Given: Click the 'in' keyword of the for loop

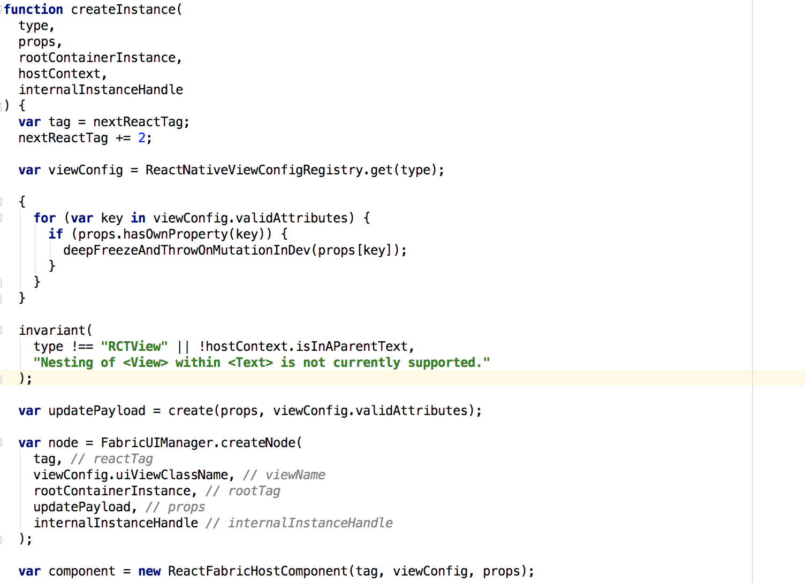Looking at the screenshot, I should pyautogui.click(x=138, y=218).
